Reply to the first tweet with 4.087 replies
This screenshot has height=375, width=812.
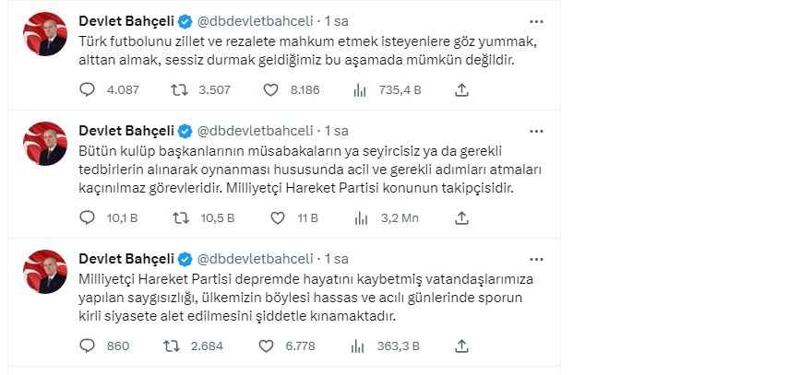[88, 90]
